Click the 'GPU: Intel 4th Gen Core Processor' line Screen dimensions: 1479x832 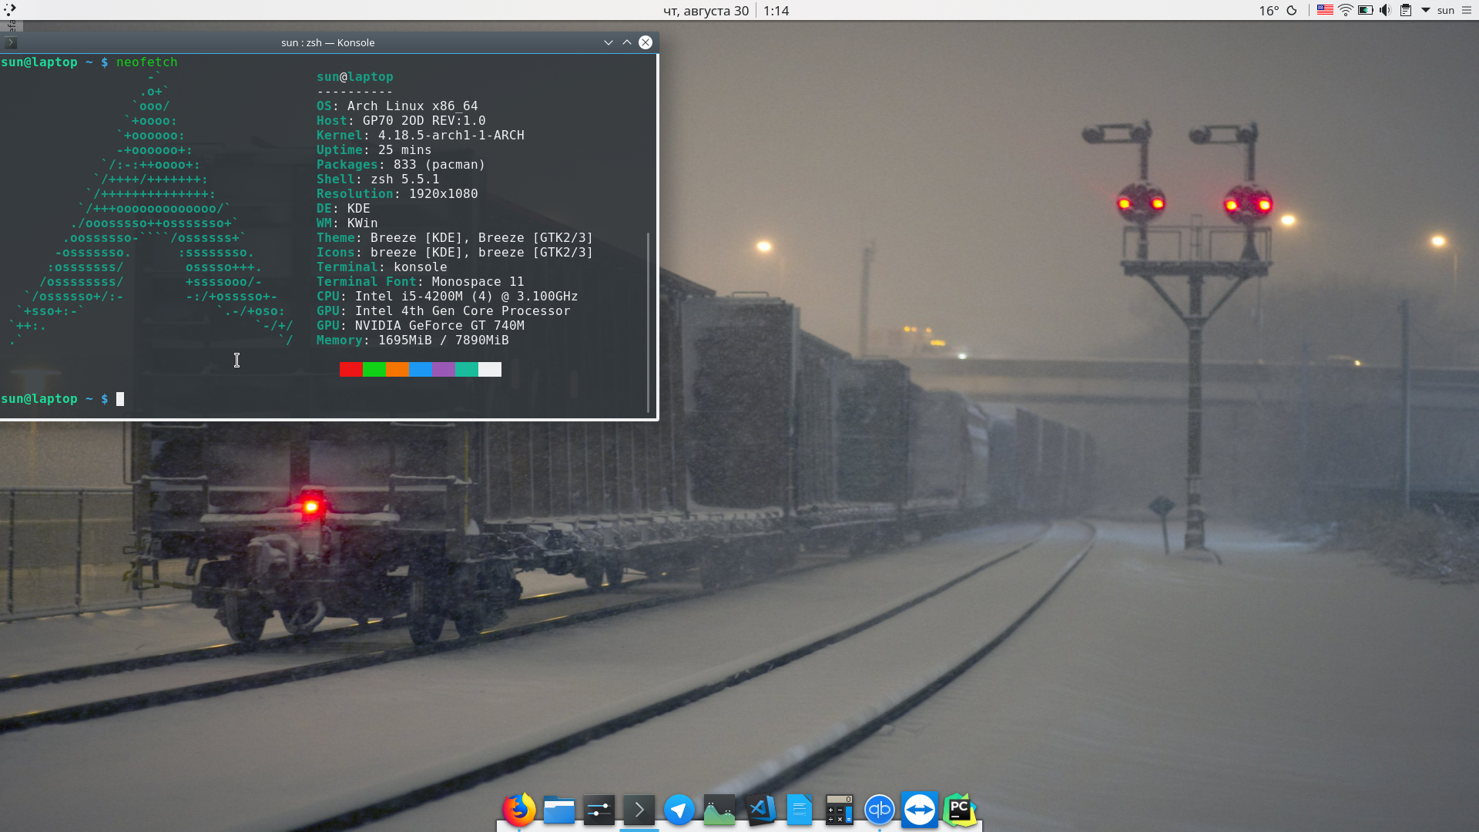[443, 310]
